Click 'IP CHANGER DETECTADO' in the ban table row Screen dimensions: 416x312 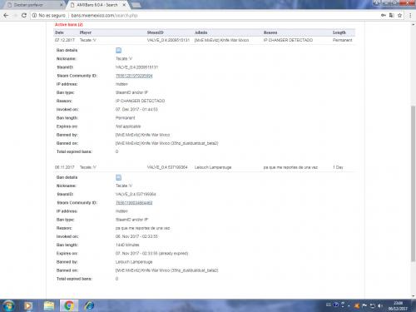pyautogui.click(x=288, y=40)
